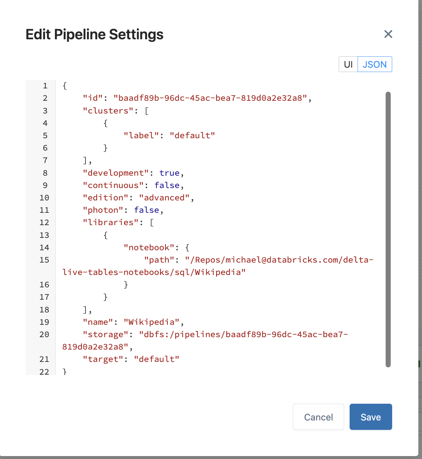Click the cluster label "default" value
This screenshot has height=459, width=422.
192,135
